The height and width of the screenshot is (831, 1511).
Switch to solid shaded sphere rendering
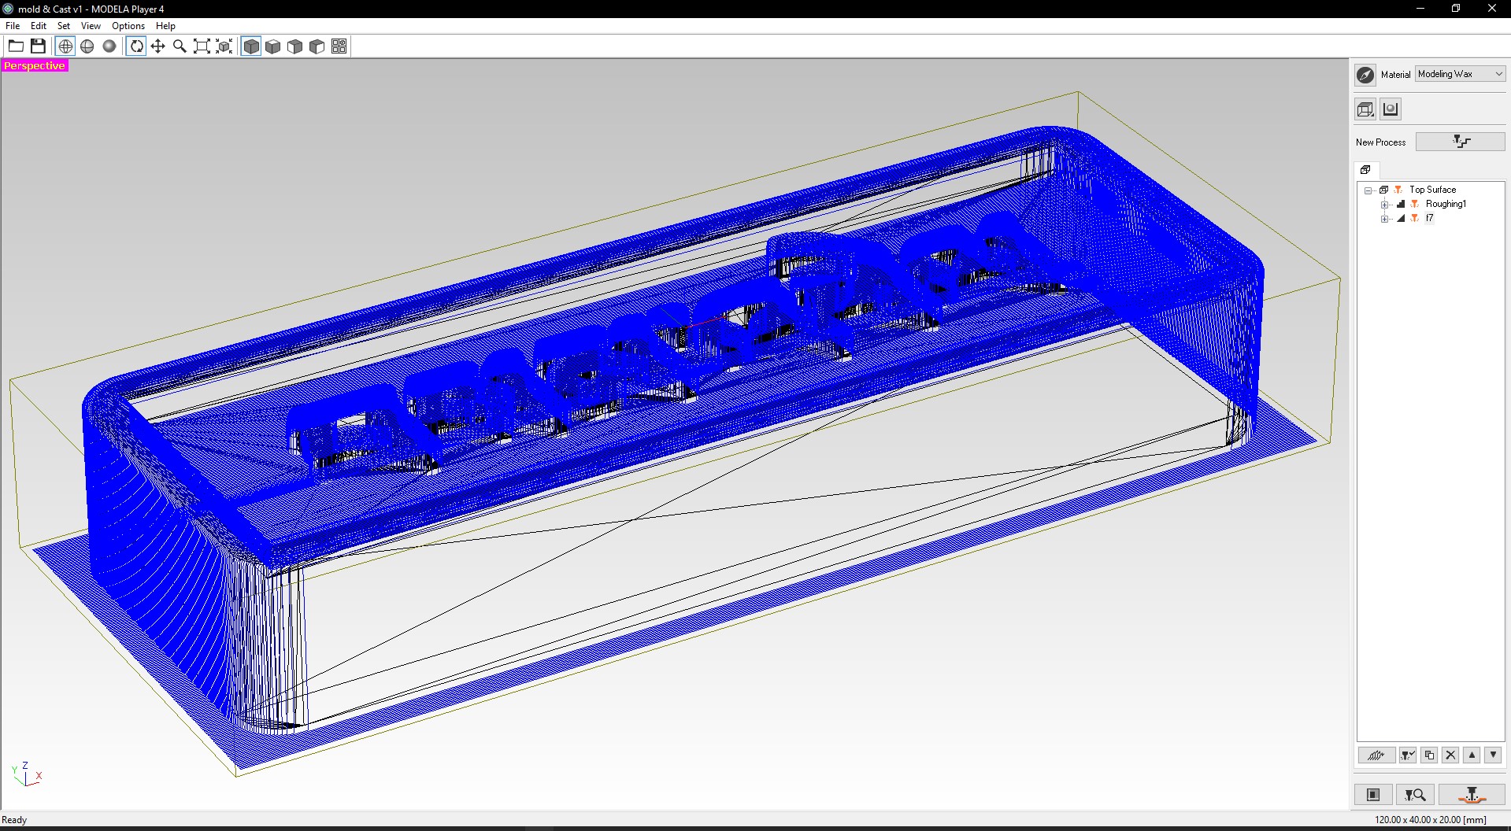point(109,46)
